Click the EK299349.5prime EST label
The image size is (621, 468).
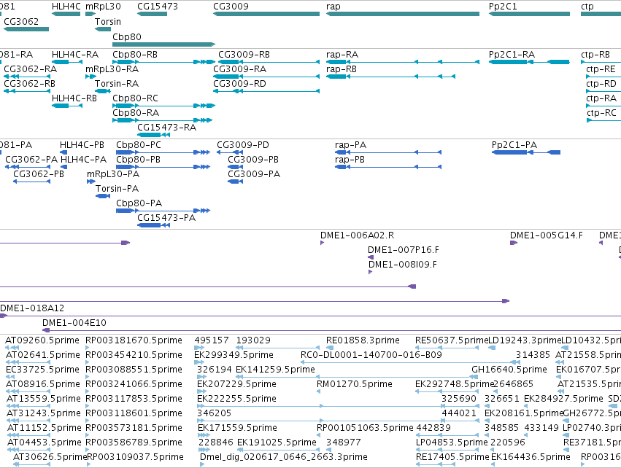[234, 354]
